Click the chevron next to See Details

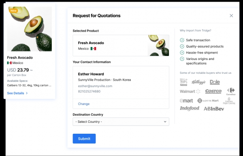click(x=27, y=93)
